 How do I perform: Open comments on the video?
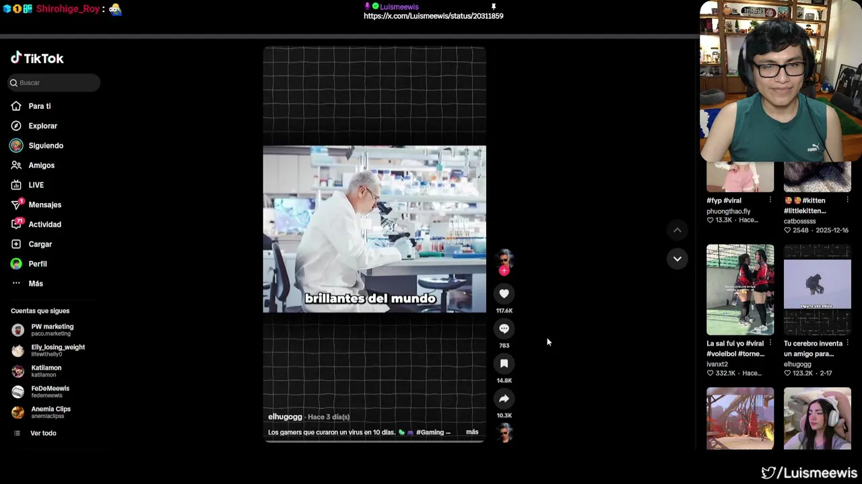[x=504, y=329]
